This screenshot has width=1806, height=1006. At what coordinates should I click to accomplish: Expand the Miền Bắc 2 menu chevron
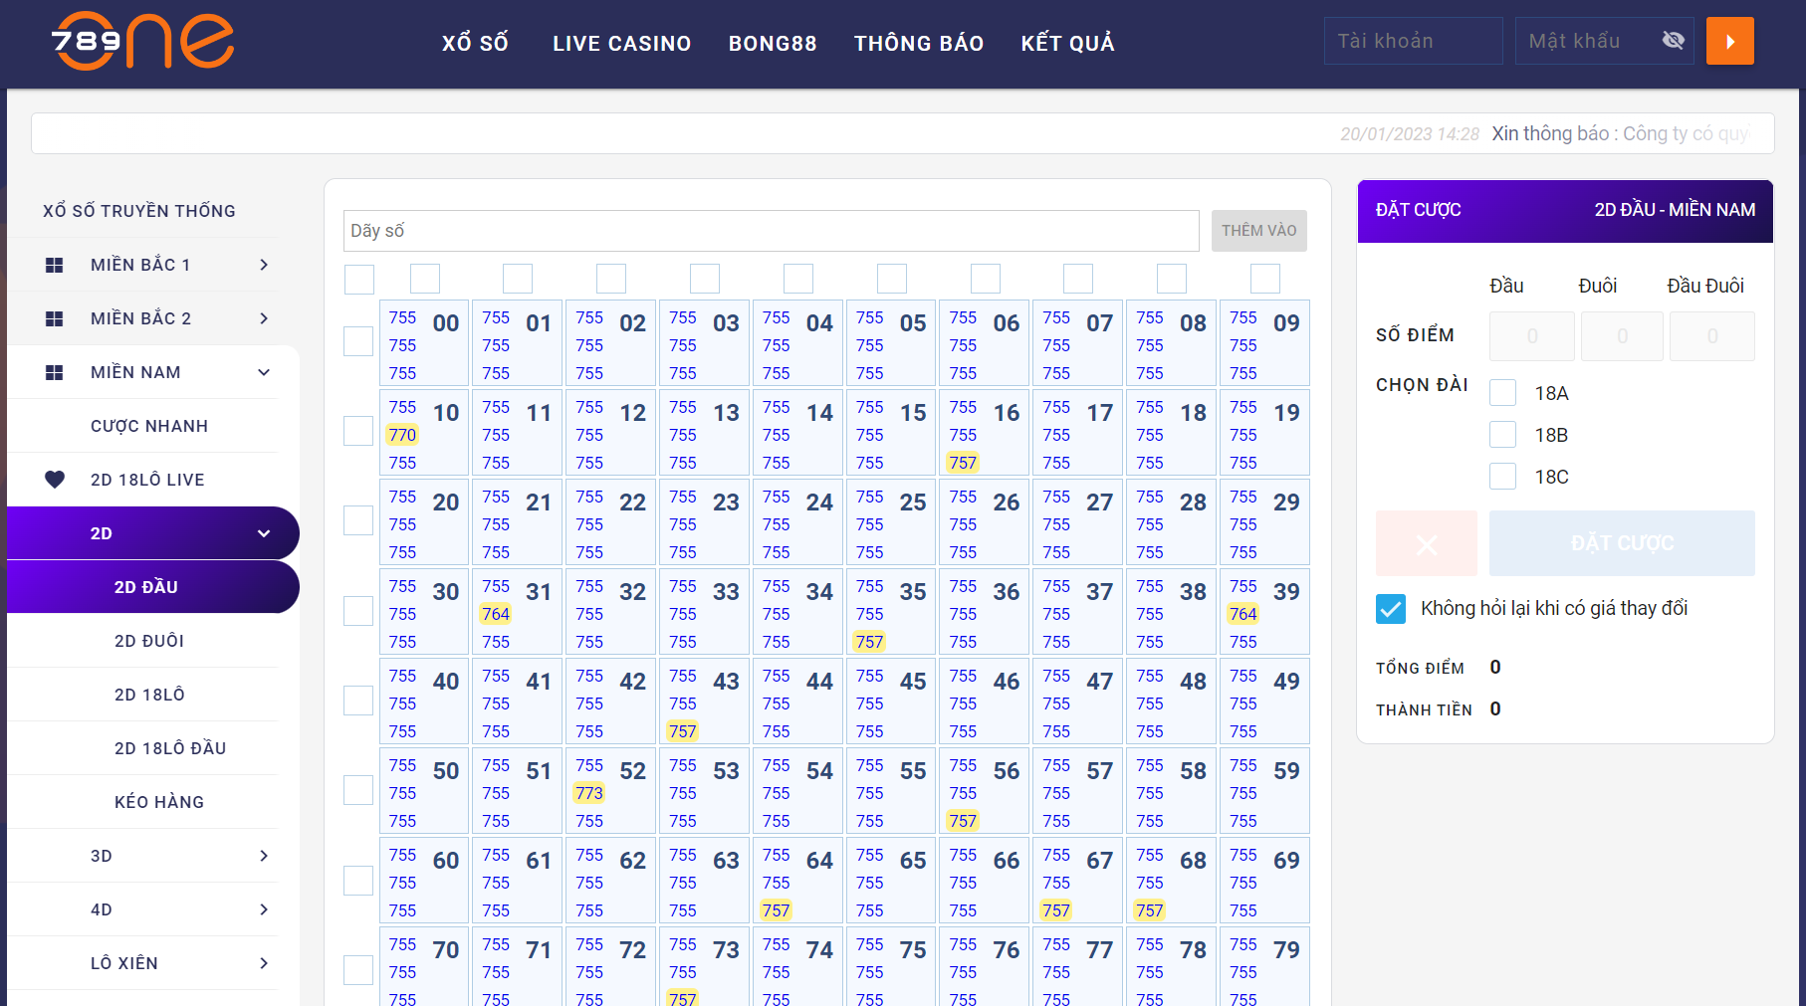264,318
